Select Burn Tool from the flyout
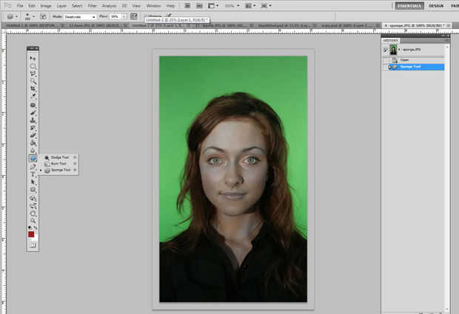The height and width of the screenshot is (314, 459). (x=58, y=163)
